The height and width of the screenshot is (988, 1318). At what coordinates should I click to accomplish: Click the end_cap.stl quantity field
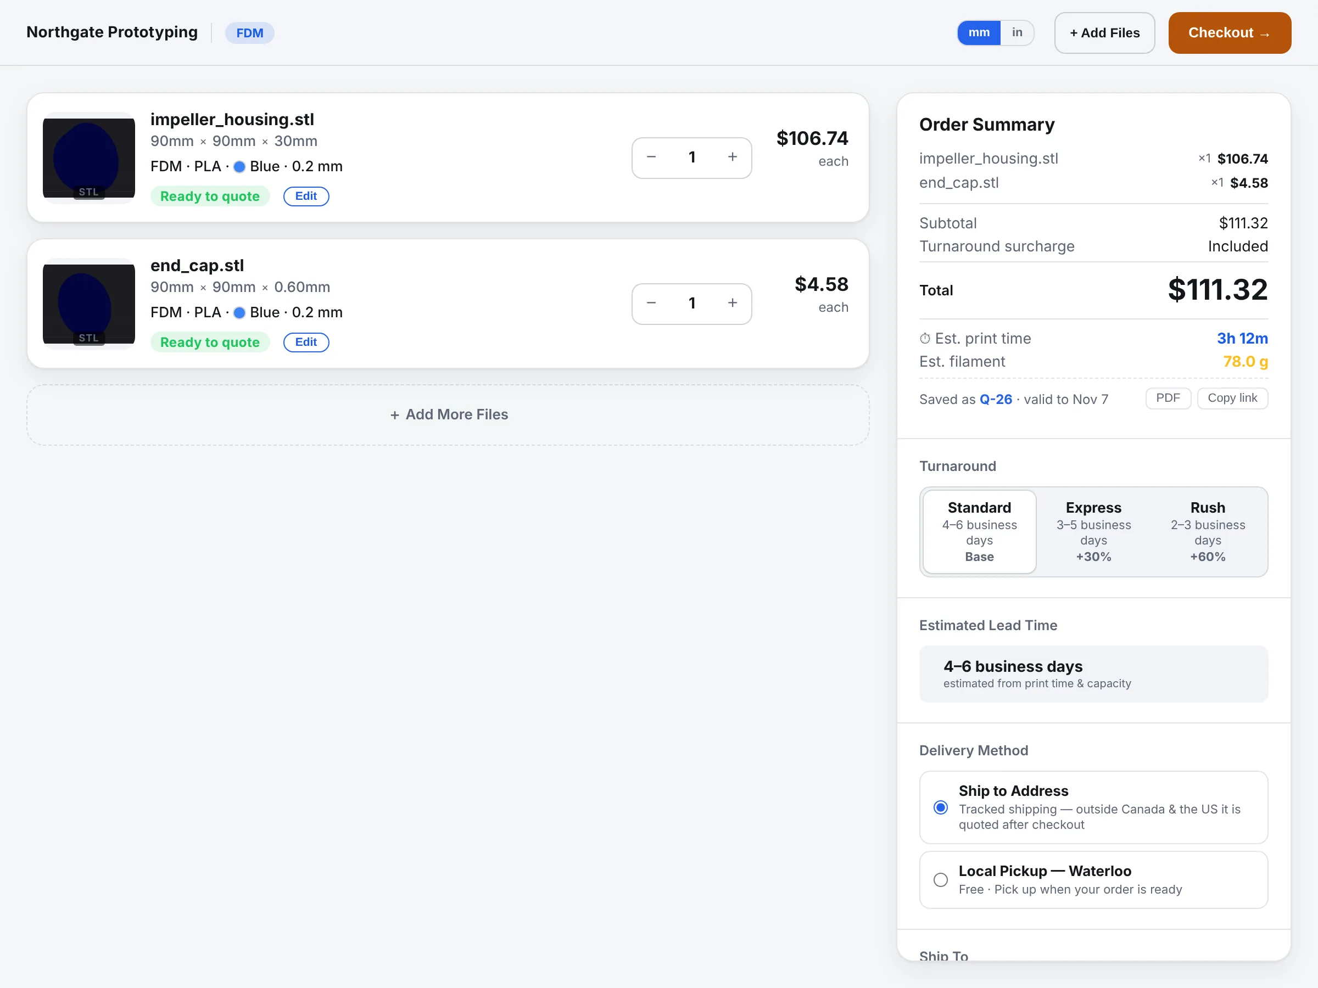pos(692,304)
